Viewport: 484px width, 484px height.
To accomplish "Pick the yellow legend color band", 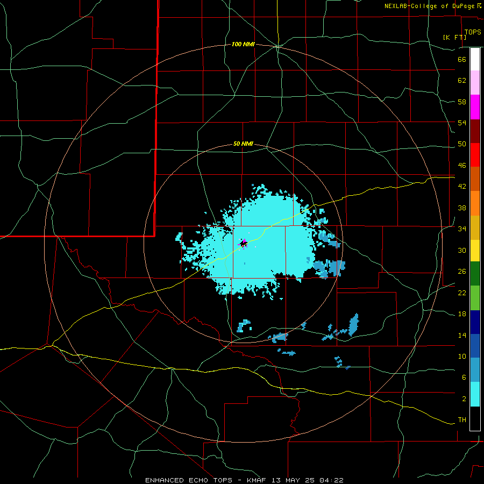I will (x=475, y=251).
